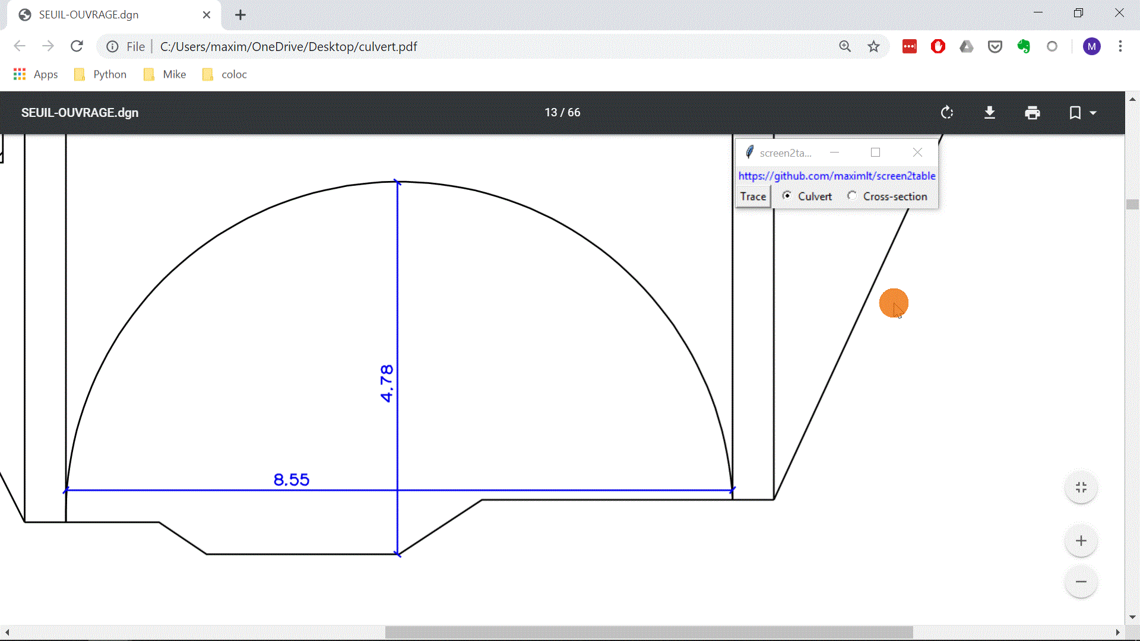Viewport: 1140px width, 641px height.
Task: Open the Evernote extension icon
Action: [x=1024, y=46]
